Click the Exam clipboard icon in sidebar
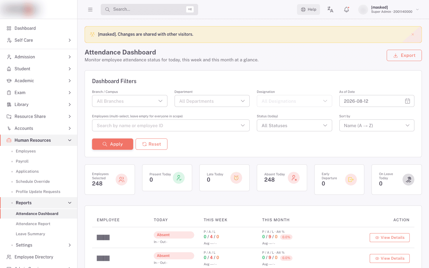Screen dimensions: 429x268 click(x=9, y=93)
